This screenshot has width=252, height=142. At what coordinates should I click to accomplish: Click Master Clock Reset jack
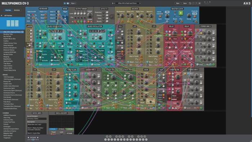(x=176, y=22)
